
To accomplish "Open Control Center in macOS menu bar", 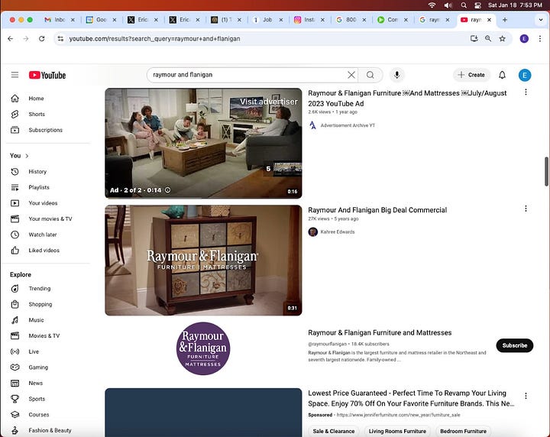I will 477,5.
